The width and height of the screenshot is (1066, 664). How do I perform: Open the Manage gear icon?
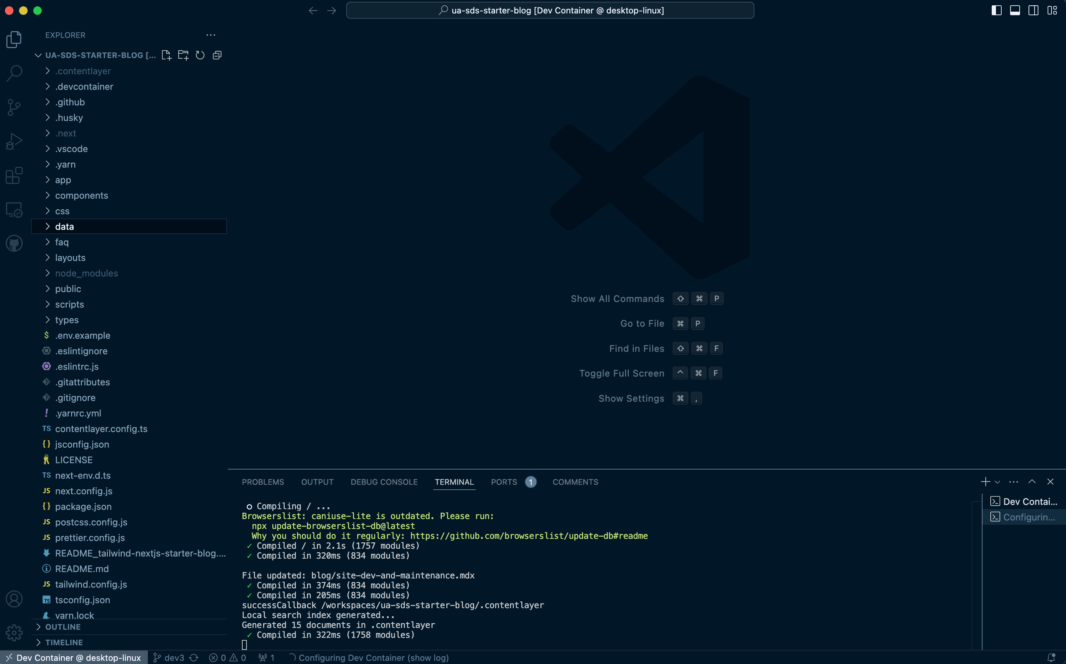14,633
